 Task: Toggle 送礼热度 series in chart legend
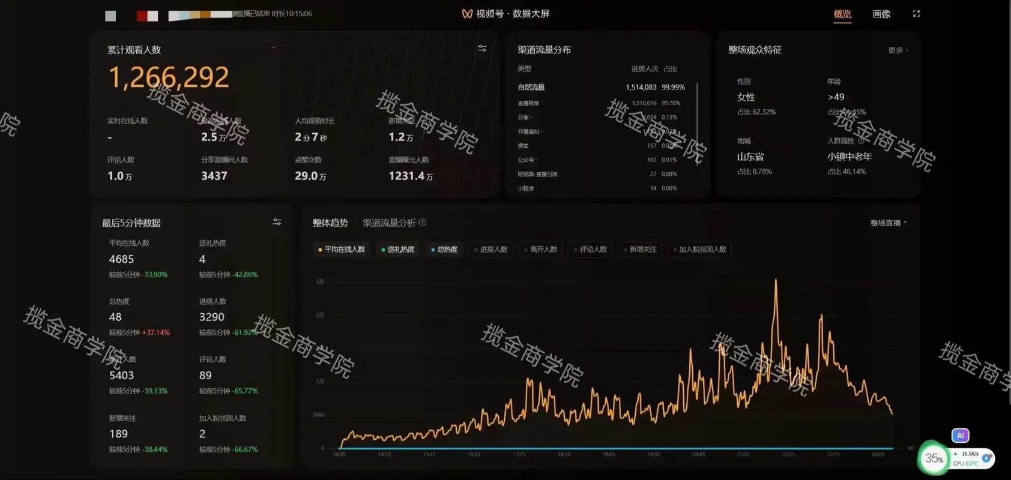[397, 250]
